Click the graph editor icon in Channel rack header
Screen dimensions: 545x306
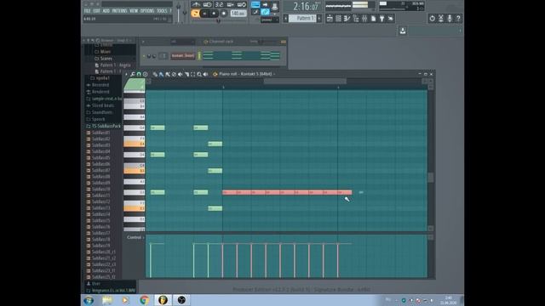point(284,42)
